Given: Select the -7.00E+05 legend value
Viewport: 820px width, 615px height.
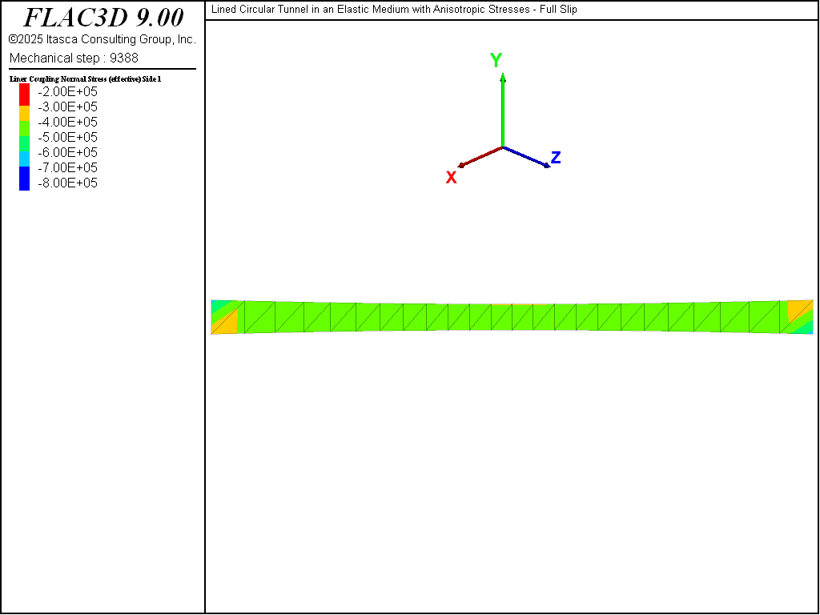Looking at the screenshot, I should [67, 167].
